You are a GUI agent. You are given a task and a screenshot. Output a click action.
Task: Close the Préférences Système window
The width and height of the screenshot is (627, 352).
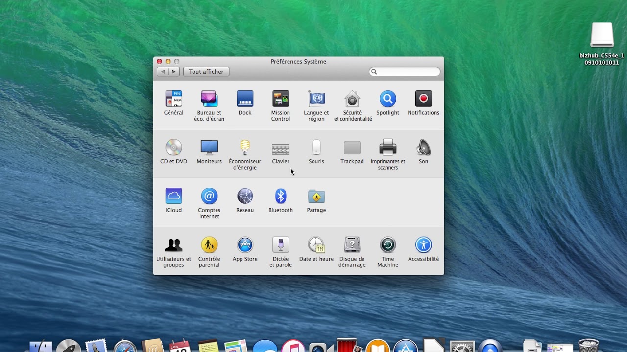(159, 62)
